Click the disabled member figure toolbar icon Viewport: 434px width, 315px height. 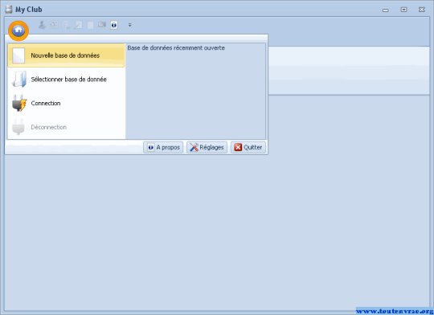pyautogui.click(x=42, y=25)
